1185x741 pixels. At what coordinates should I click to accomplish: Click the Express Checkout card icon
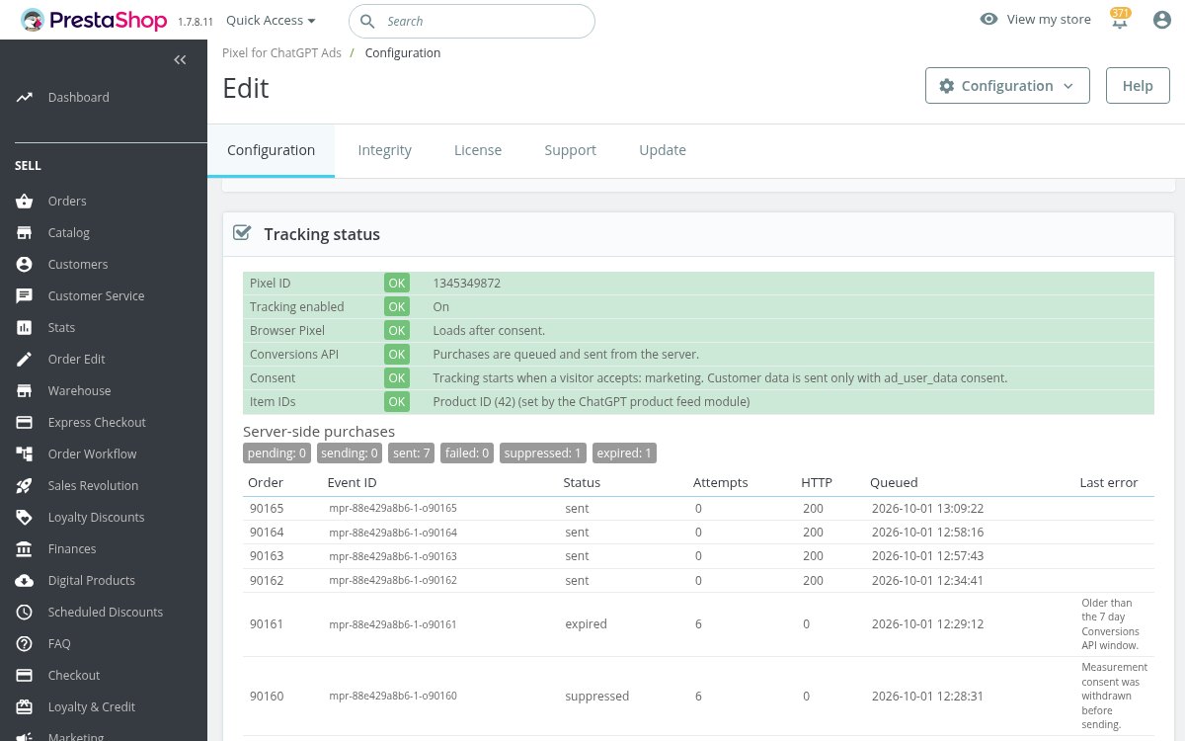[25, 423]
